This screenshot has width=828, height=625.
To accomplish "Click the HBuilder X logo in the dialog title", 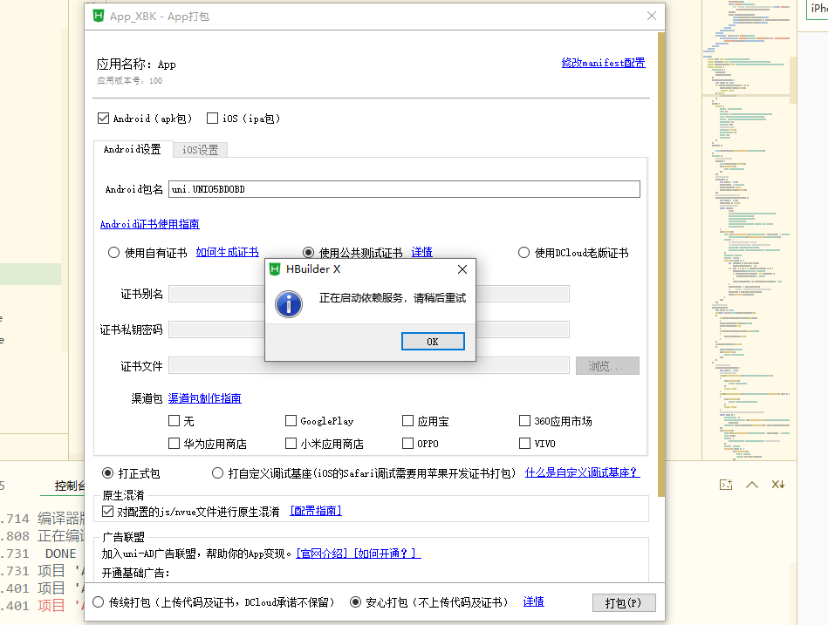I will [276, 269].
